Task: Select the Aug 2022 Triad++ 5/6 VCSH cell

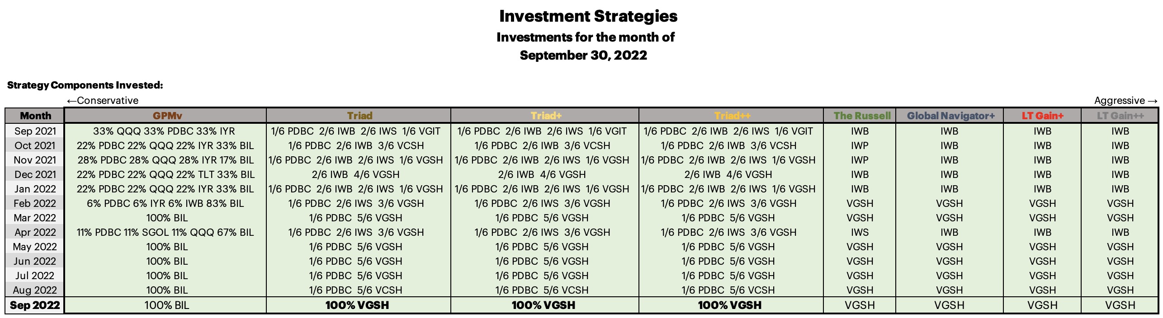Action: (x=728, y=290)
